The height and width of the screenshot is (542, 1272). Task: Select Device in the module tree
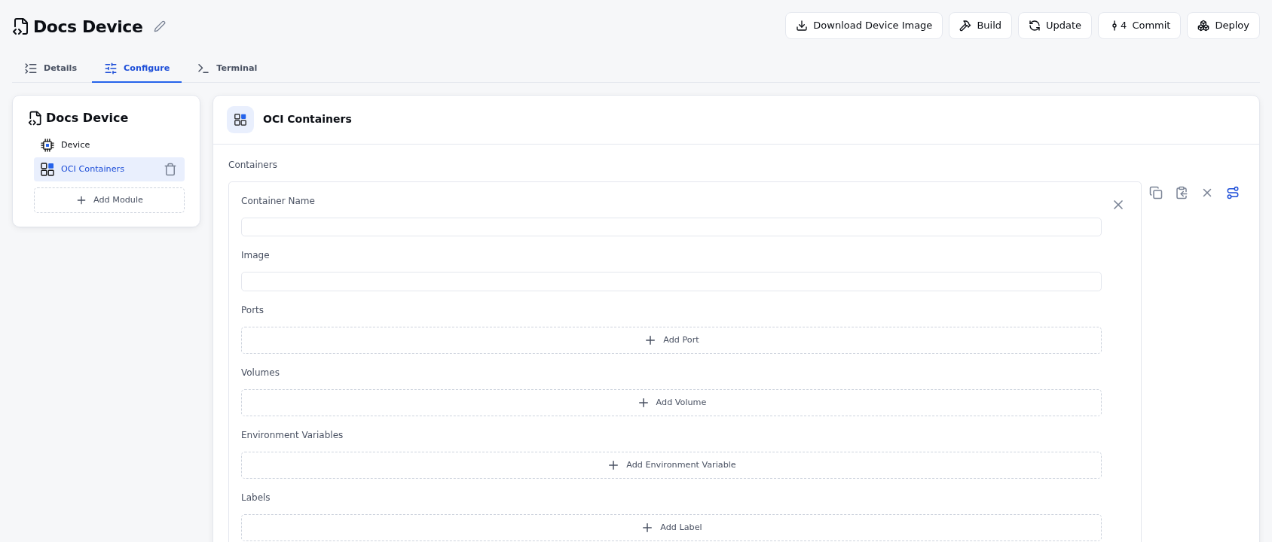109,145
